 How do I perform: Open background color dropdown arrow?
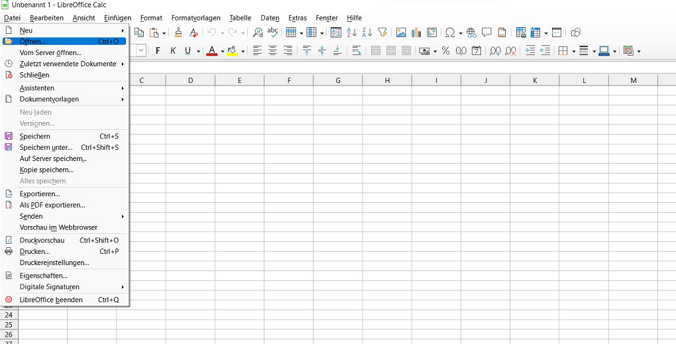pyautogui.click(x=243, y=51)
